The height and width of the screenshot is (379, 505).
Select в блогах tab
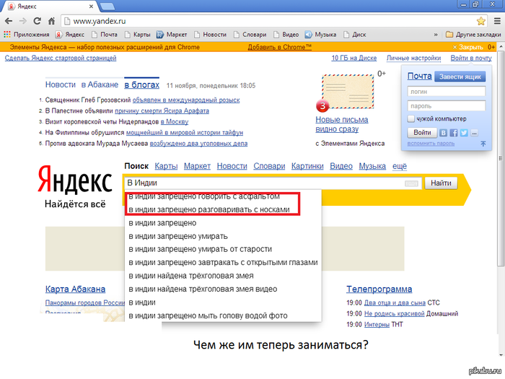click(141, 84)
